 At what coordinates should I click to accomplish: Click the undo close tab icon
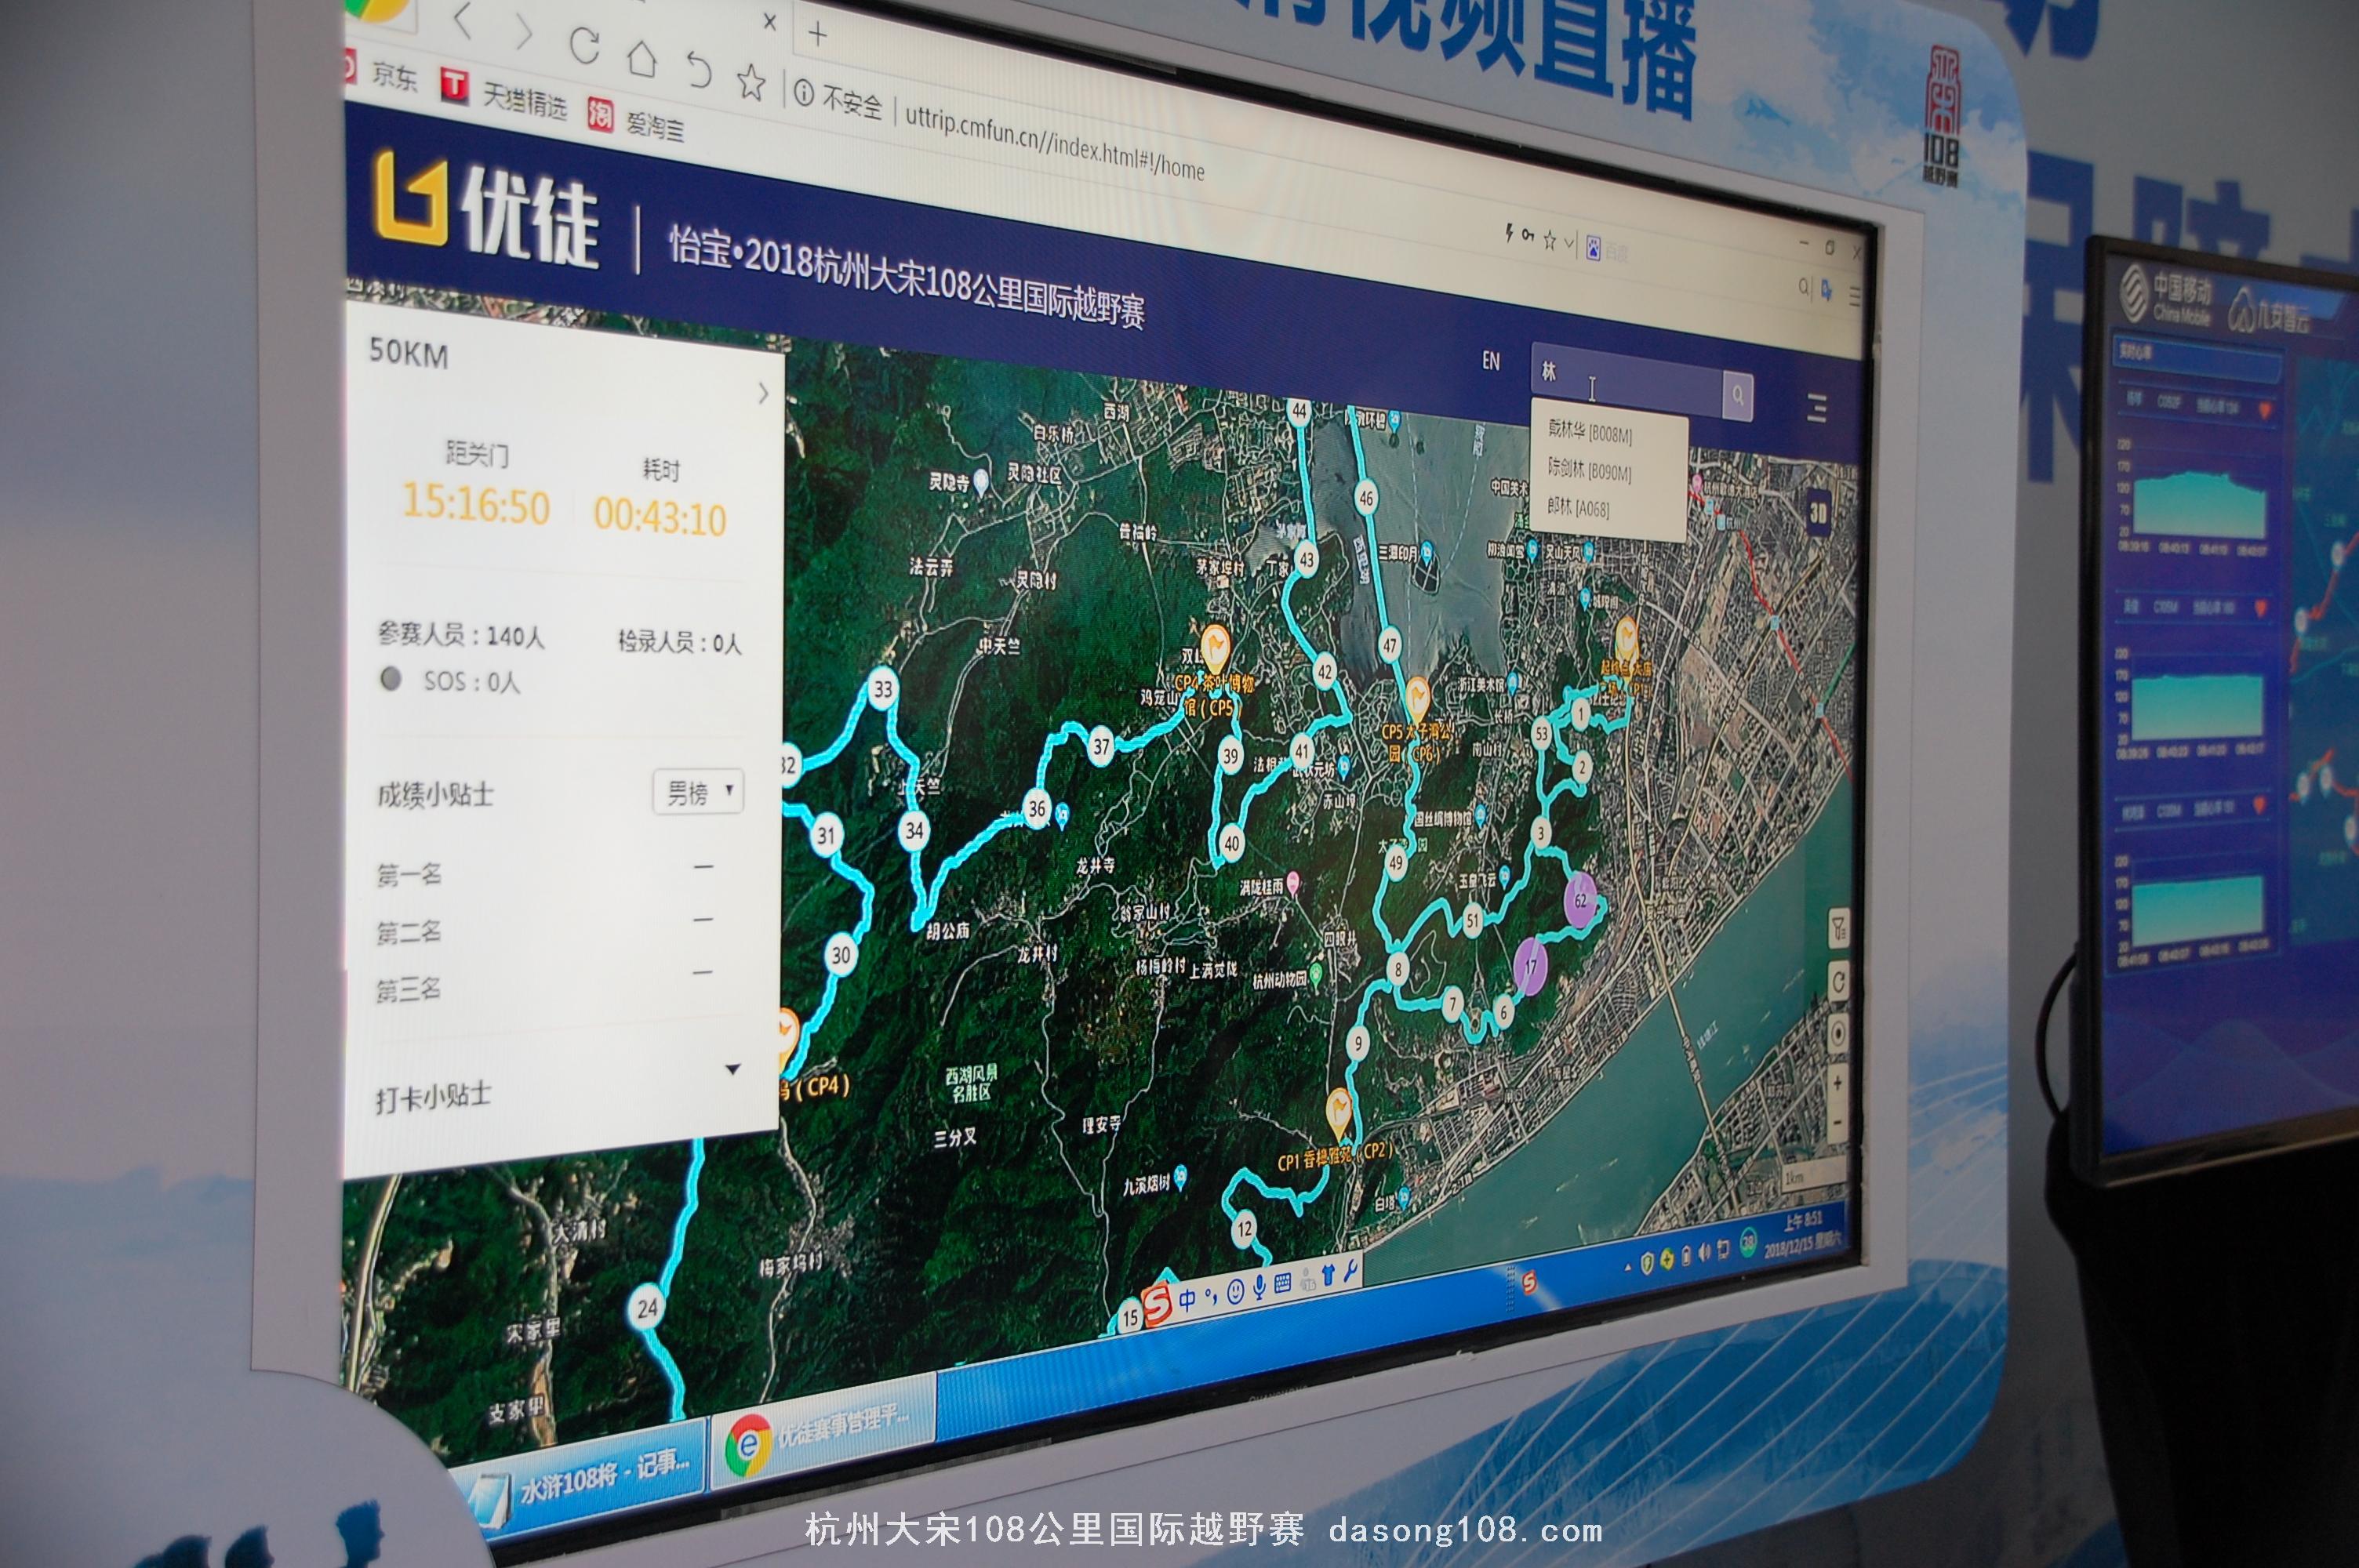699,70
